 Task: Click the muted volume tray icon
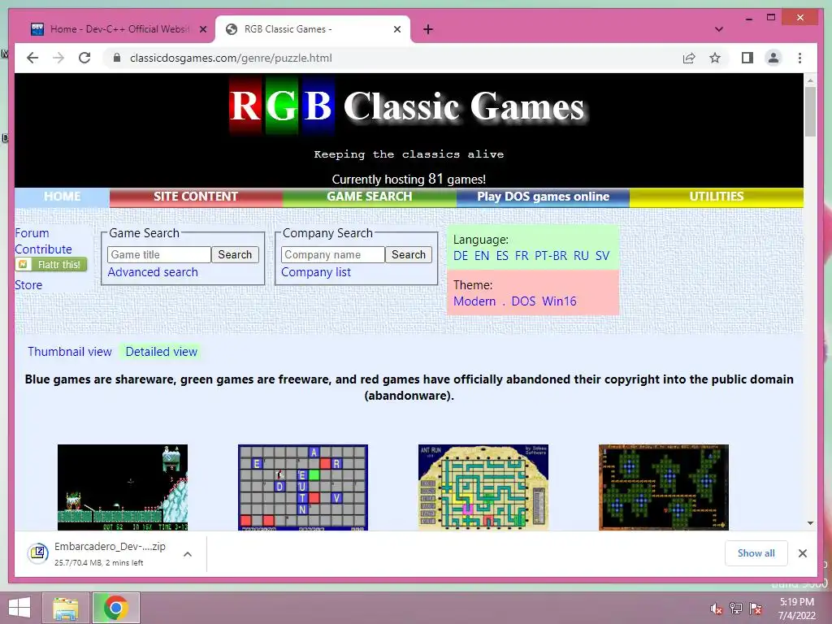tap(716, 609)
